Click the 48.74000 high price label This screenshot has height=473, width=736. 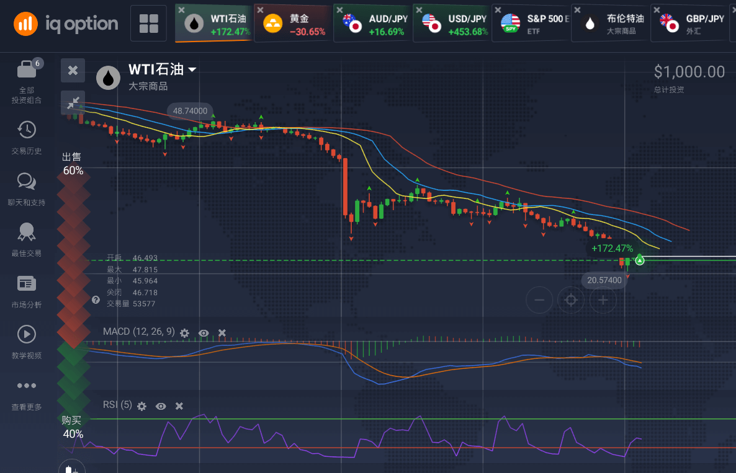click(190, 111)
